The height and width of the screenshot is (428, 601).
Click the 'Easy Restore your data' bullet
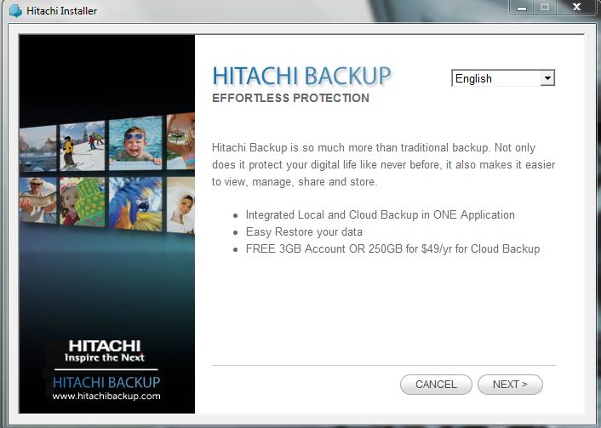[x=304, y=231]
